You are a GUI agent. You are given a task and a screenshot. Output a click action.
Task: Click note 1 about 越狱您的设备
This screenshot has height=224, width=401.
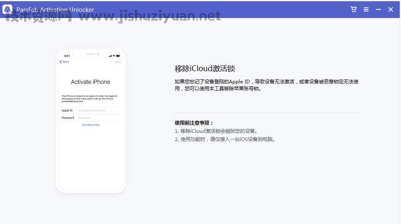click(217, 131)
